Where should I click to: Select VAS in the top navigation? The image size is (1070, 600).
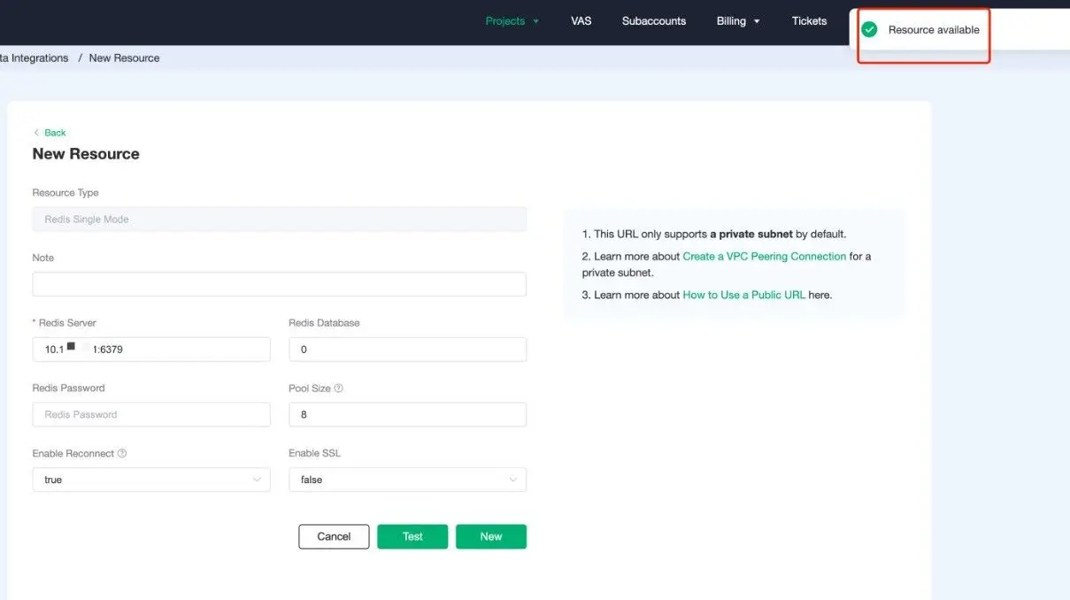coord(581,20)
